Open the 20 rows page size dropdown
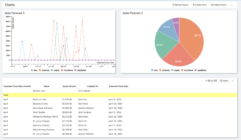This screenshot has width=241, height=140. [x=227, y=80]
